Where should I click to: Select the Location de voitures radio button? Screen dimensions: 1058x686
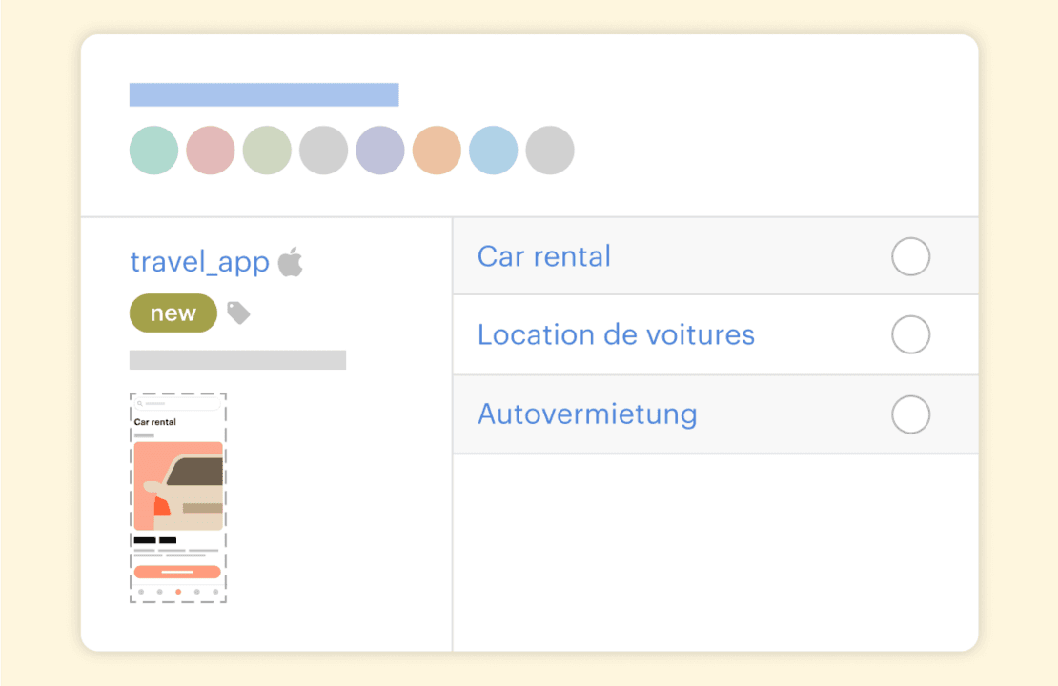click(910, 335)
